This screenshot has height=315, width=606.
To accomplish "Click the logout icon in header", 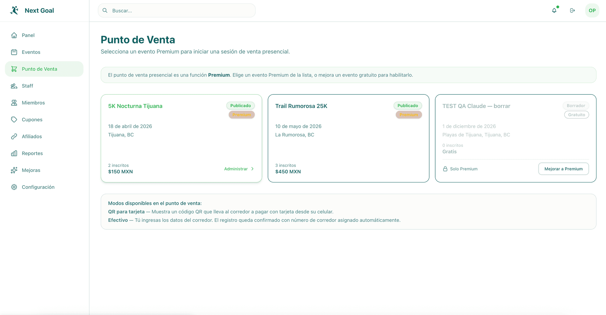I will coord(573,10).
